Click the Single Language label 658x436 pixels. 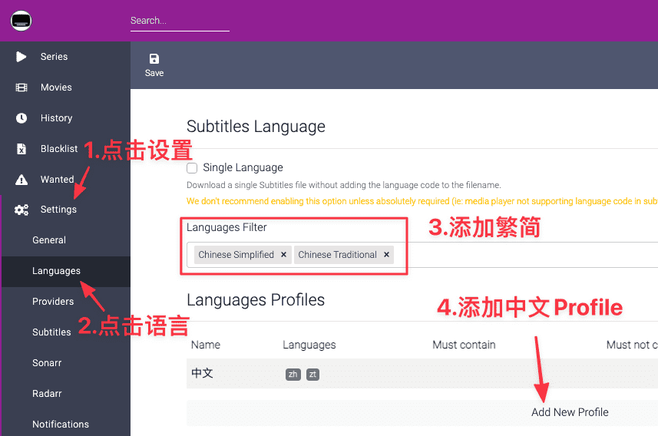[x=243, y=168]
